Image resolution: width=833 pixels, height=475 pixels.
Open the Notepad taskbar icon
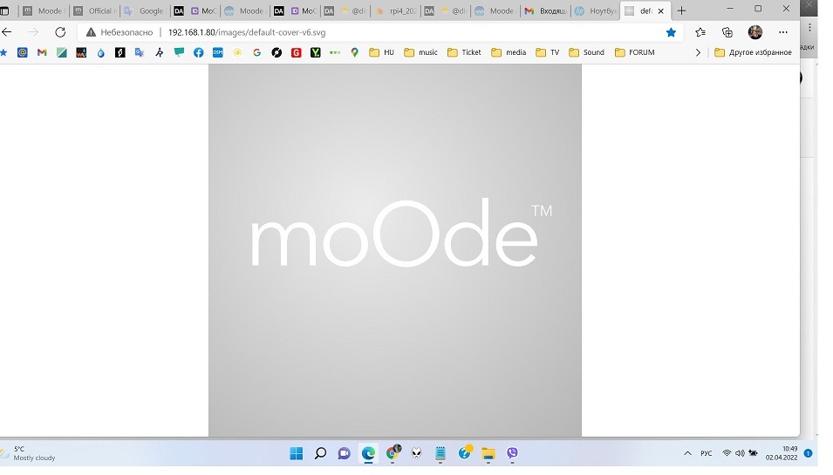tap(440, 453)
